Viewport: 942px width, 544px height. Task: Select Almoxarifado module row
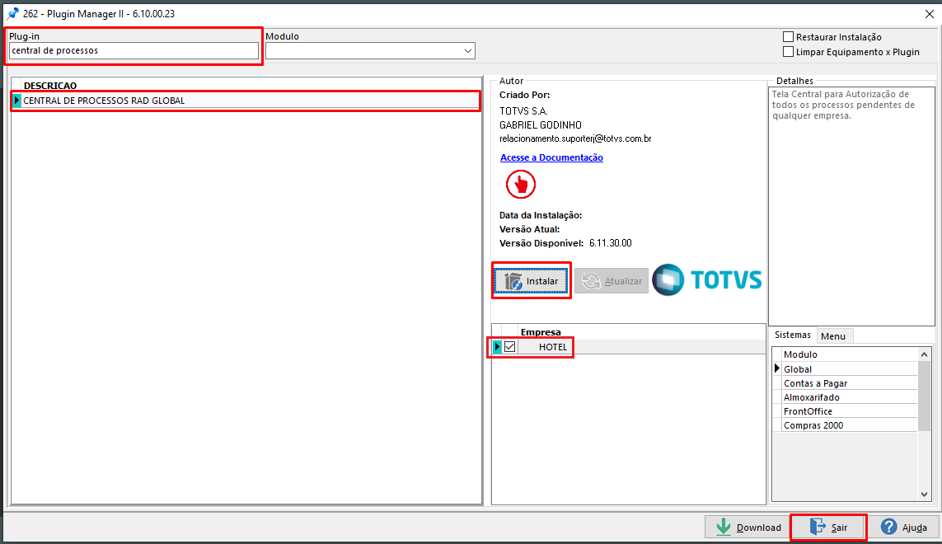click(849, 397)
